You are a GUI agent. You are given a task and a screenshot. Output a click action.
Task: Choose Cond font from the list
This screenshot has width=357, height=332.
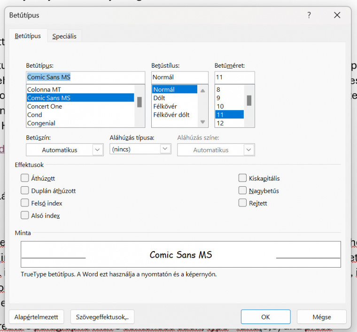pyautogui.click(x=80, y=115)
